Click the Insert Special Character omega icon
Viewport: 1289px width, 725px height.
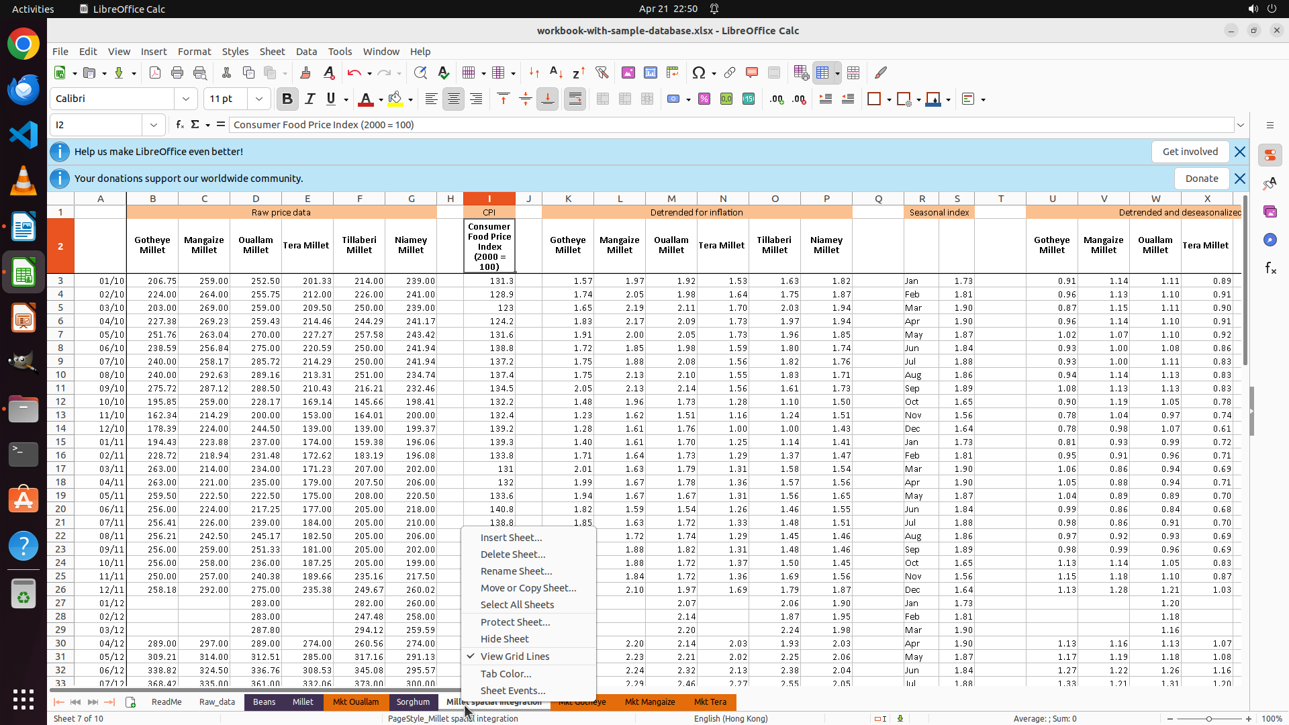pyautogui.click(x=698, y=72)
